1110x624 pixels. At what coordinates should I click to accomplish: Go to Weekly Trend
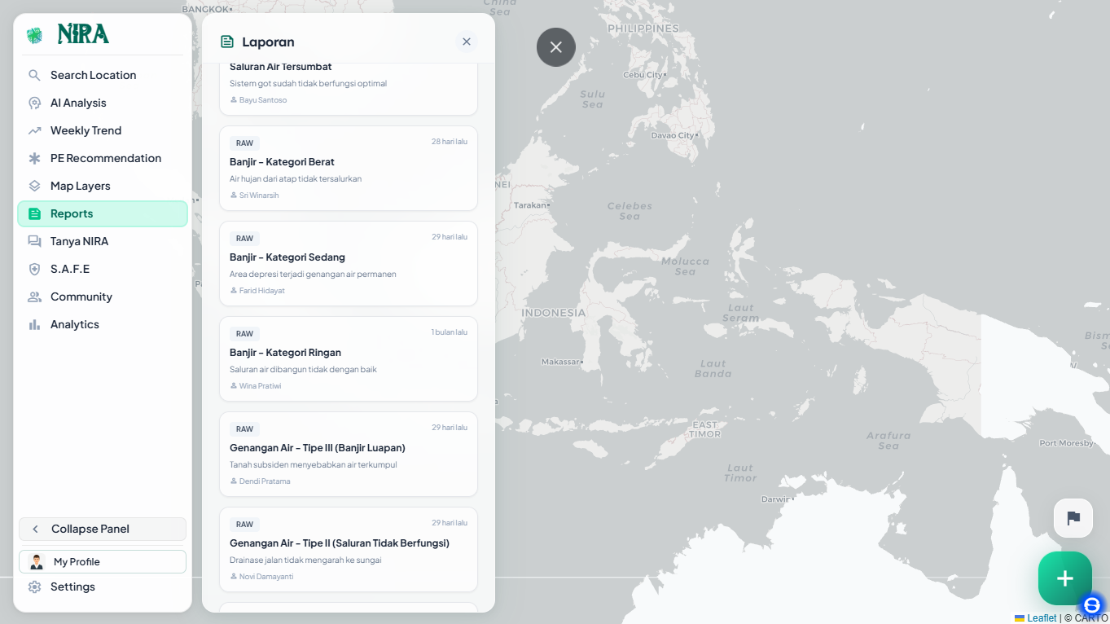click(103, 130)
